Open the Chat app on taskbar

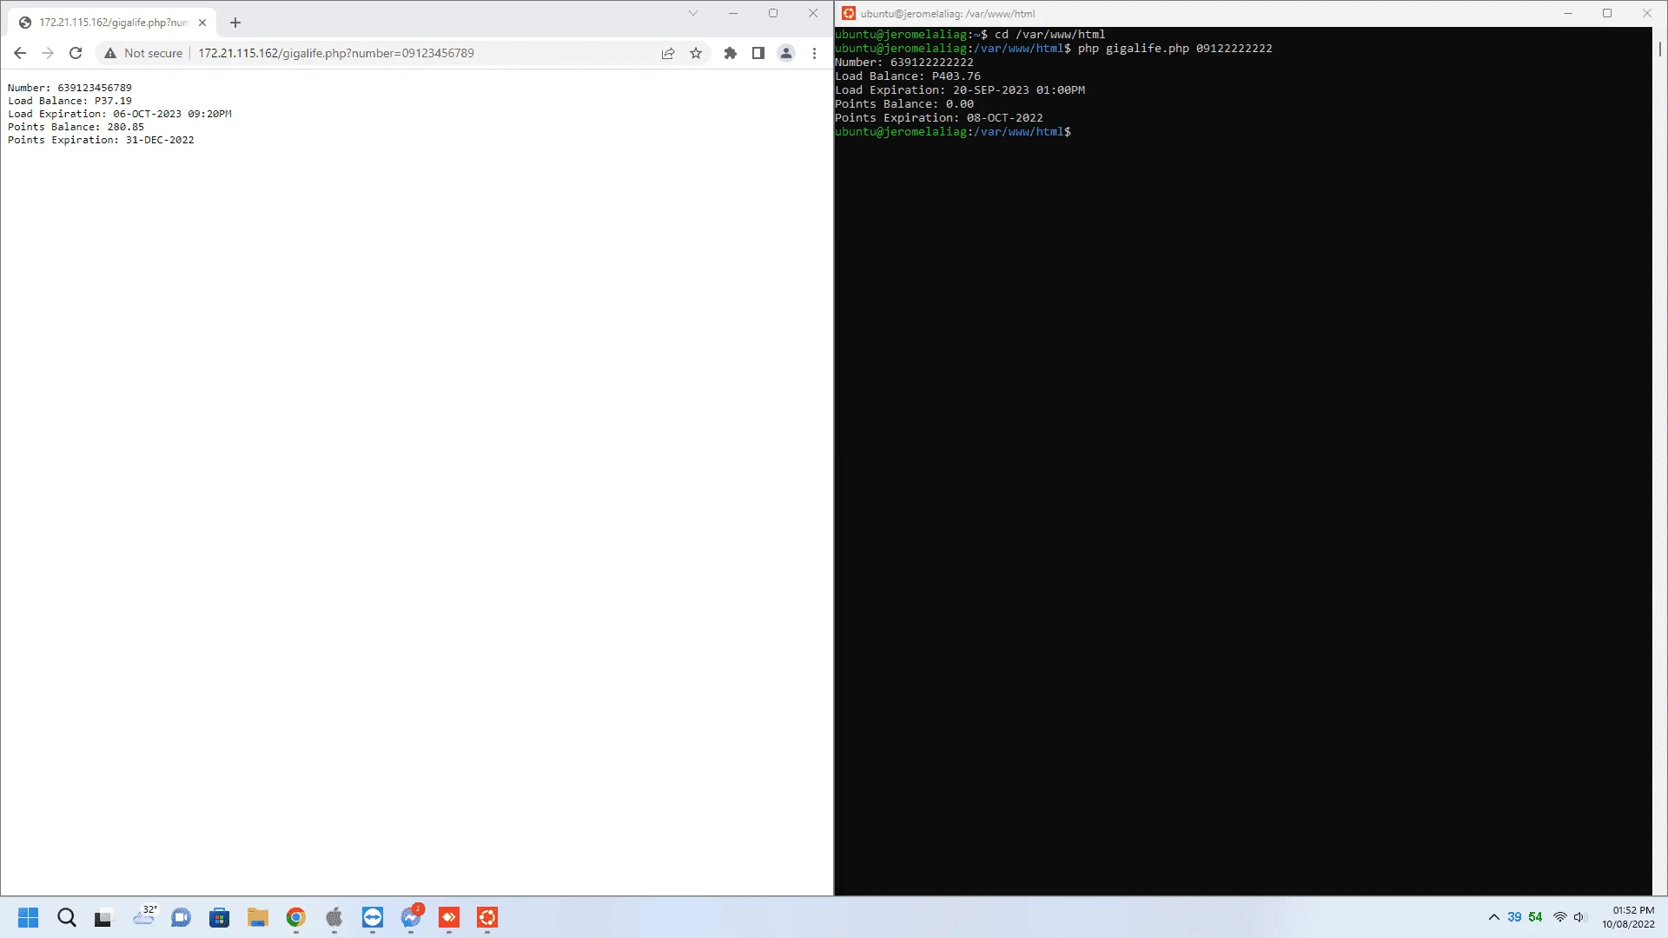pyautogui.click(x=182, y=917)
